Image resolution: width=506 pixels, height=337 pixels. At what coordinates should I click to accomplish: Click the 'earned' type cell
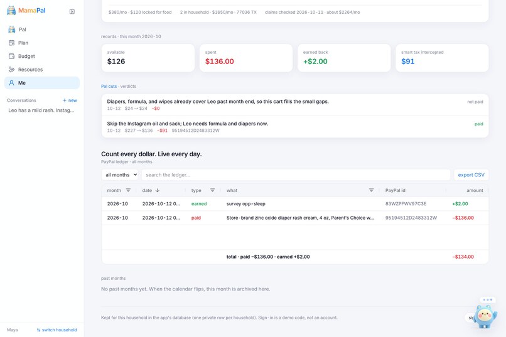199,204
